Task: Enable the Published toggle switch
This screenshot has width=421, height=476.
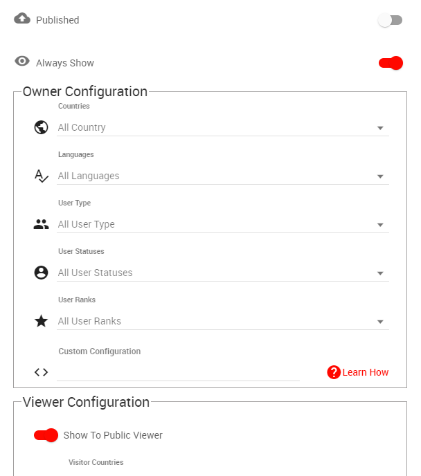Action: pos(390,20)
